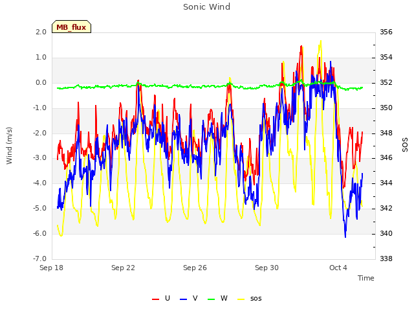Viewport: 414px width, 311px height.
Task: Click the Sonic Wind chart title
Action: [207, 7]
